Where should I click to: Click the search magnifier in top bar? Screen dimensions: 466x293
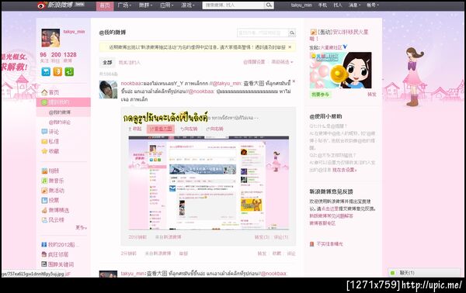pyautogui.click(x=269, y=5)
